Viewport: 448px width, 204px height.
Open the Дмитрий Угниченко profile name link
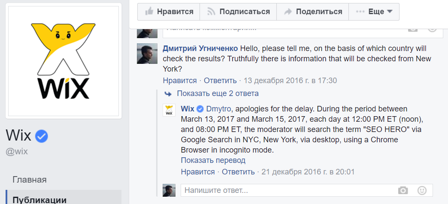click(x=200, y=49)
